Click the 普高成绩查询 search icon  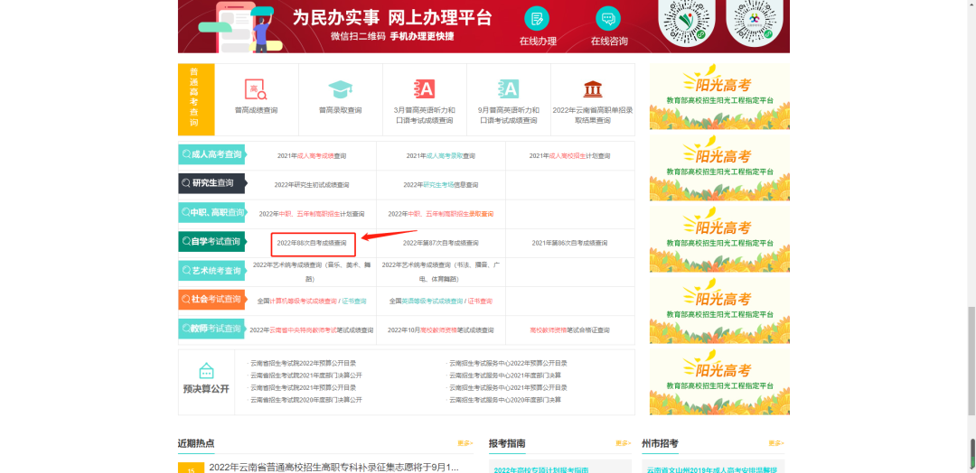coord(256,89)
